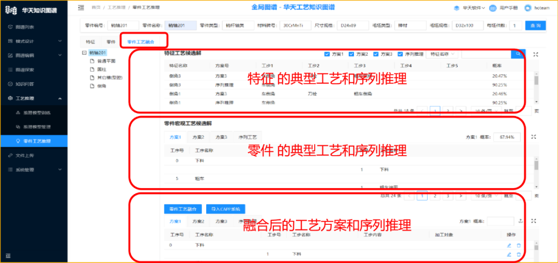This screenshot has width=558, height=263.
Task: Select 倒角 tree item
Action: (x=101, y=86)
